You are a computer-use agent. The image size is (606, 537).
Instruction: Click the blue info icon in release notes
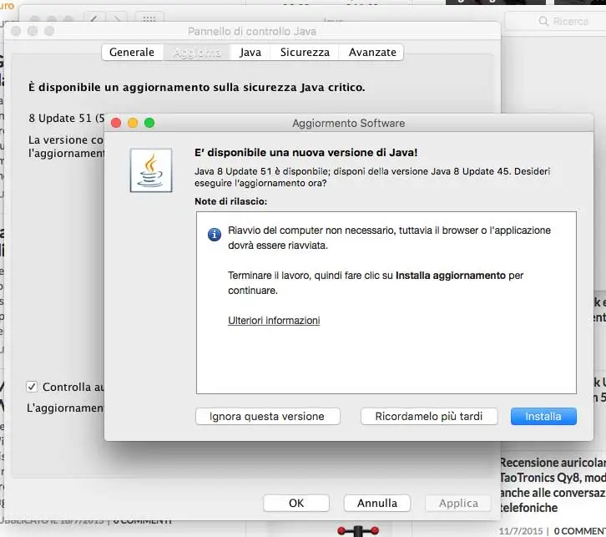215,235
